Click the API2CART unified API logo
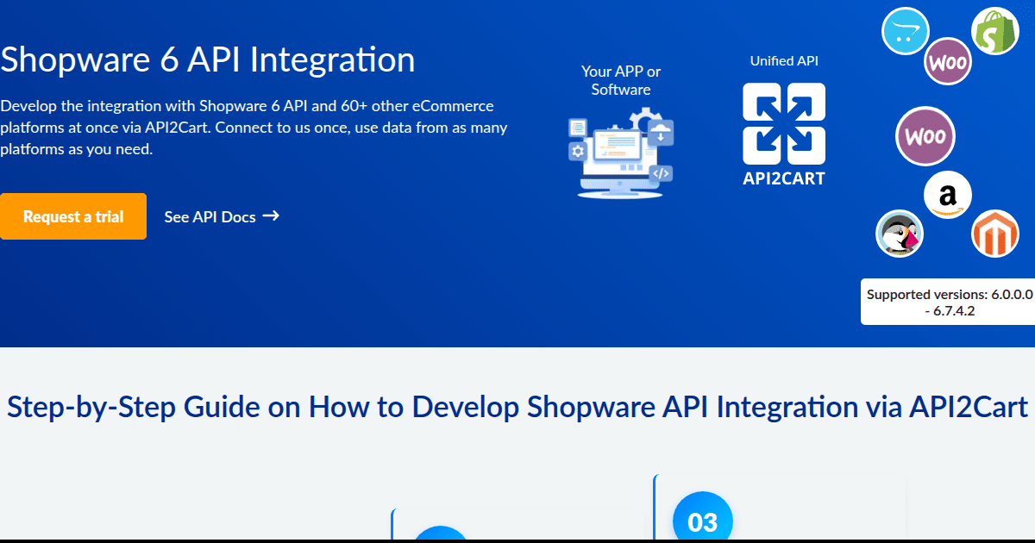This screenshot has height=543, width=1035. 784,134
